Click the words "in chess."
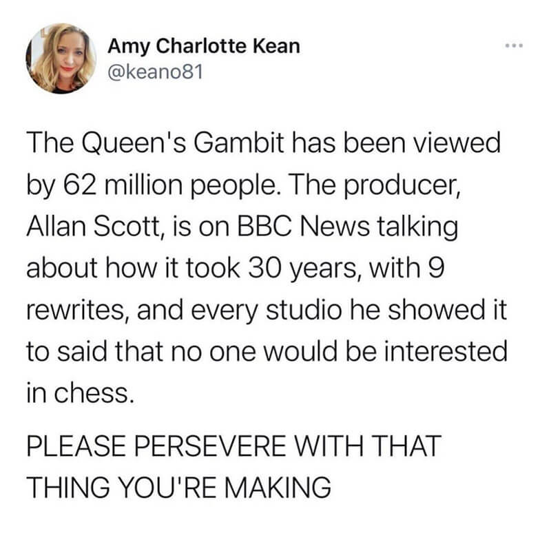The image size is (551, 542). 80,393
